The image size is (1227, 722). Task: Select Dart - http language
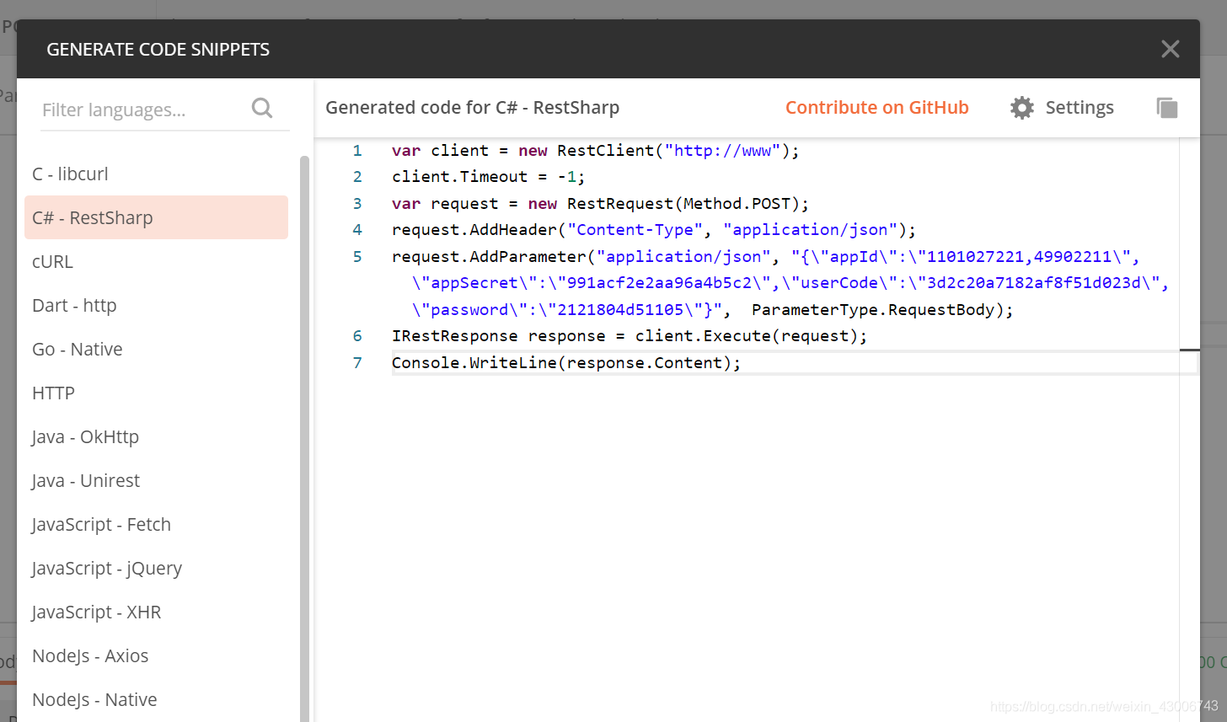click(x=74, y=306)
